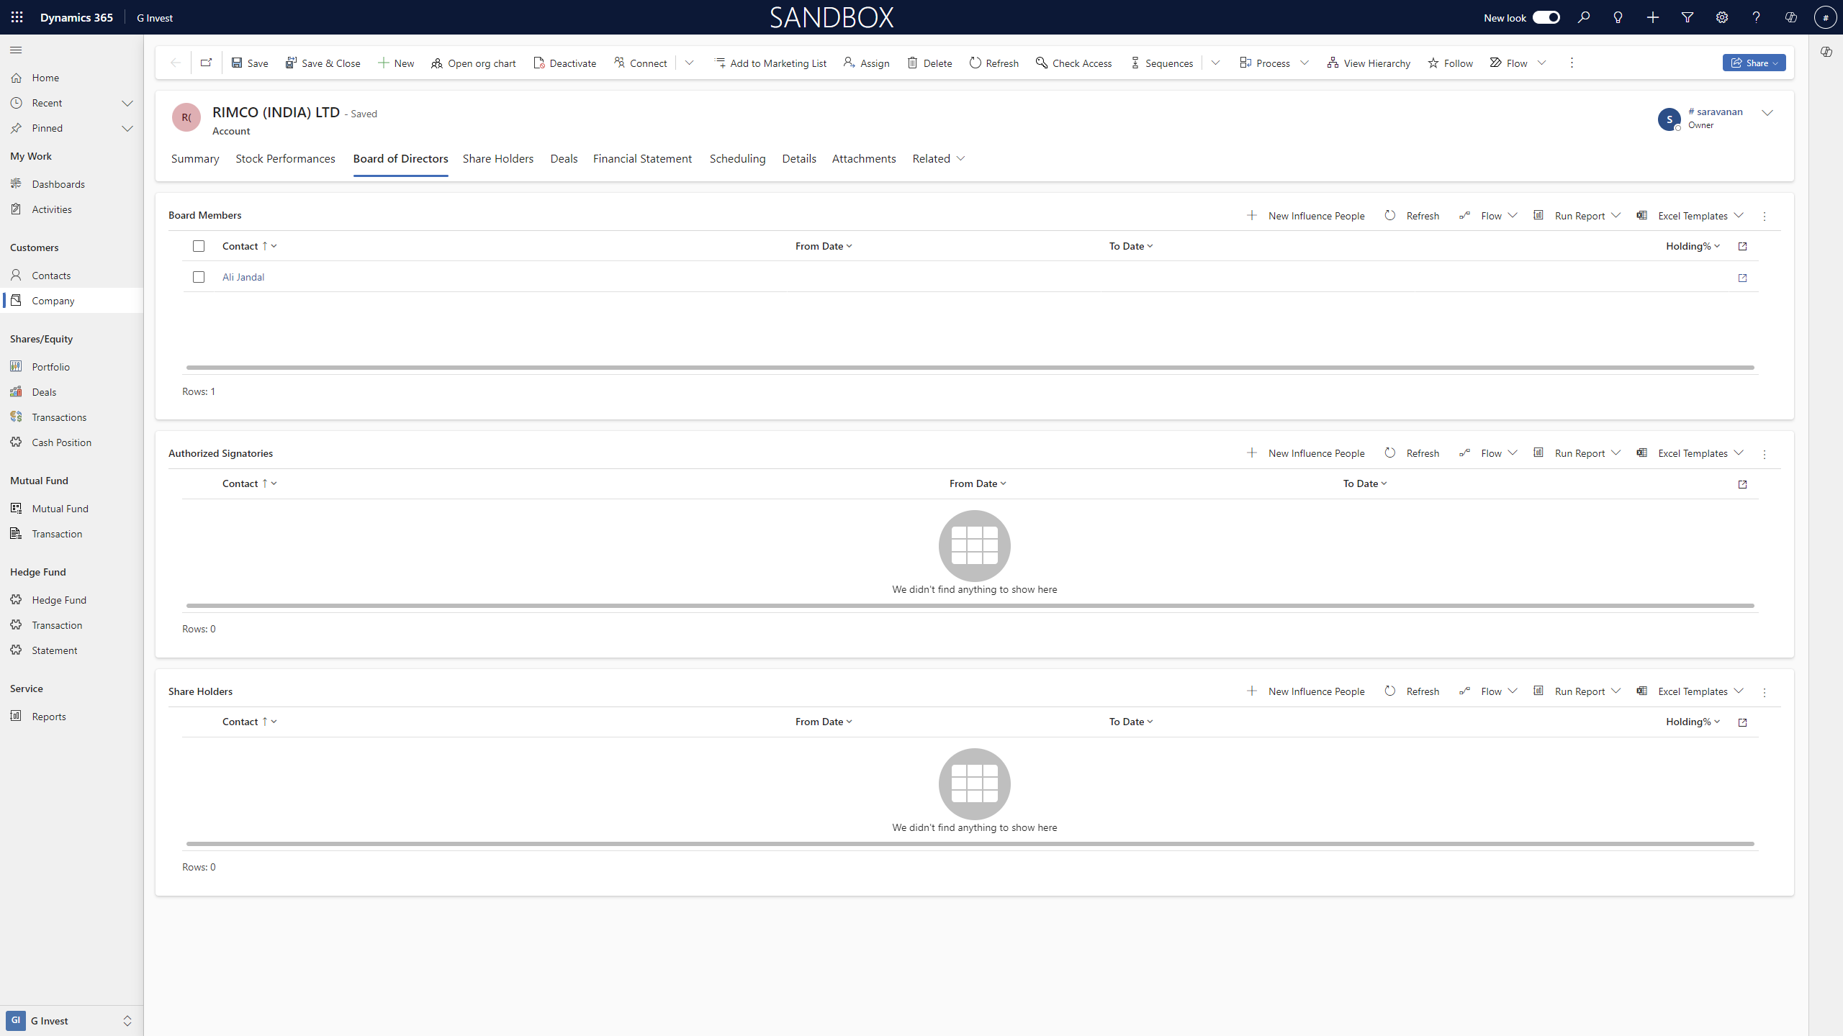Image resolution: width=1843 pixels, height=1036 pixels.
Task: Click the Check Access toolbar icon
Action: tap(1041, 63)
